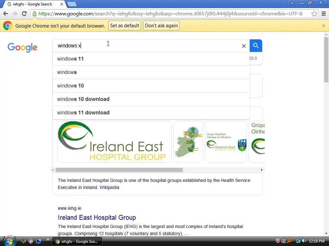329x246 pixels.
Task: Select the plain 'windows' suggestion
Action: point(151,72)
